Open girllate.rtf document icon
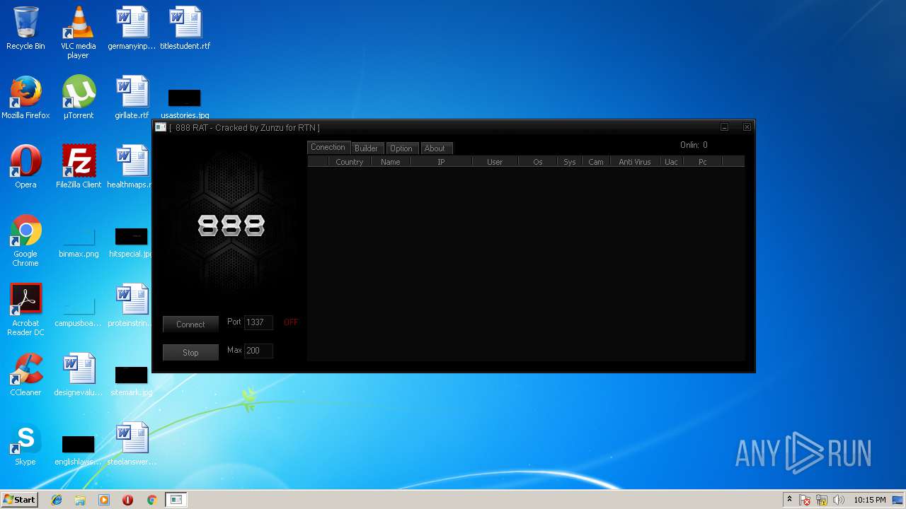Viewport: 906px width, 509px height. tap(132, 98)
